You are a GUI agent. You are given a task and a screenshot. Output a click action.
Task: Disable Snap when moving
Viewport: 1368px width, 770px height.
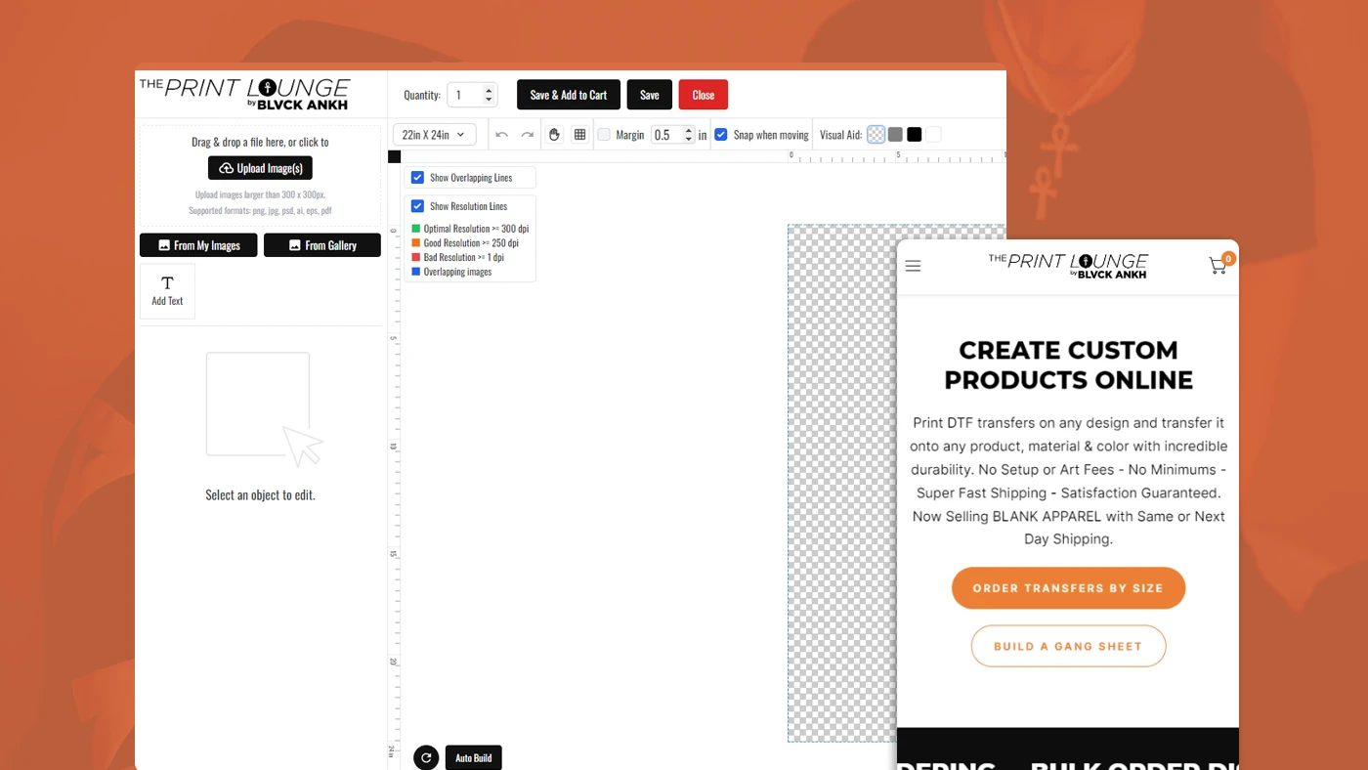click(x=721, y=135)
